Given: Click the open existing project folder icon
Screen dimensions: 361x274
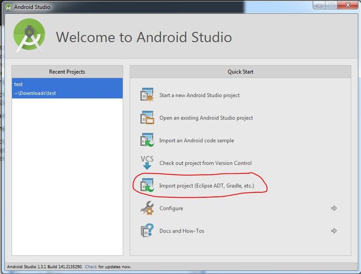Looking at the screenshot, I should 147,117.
